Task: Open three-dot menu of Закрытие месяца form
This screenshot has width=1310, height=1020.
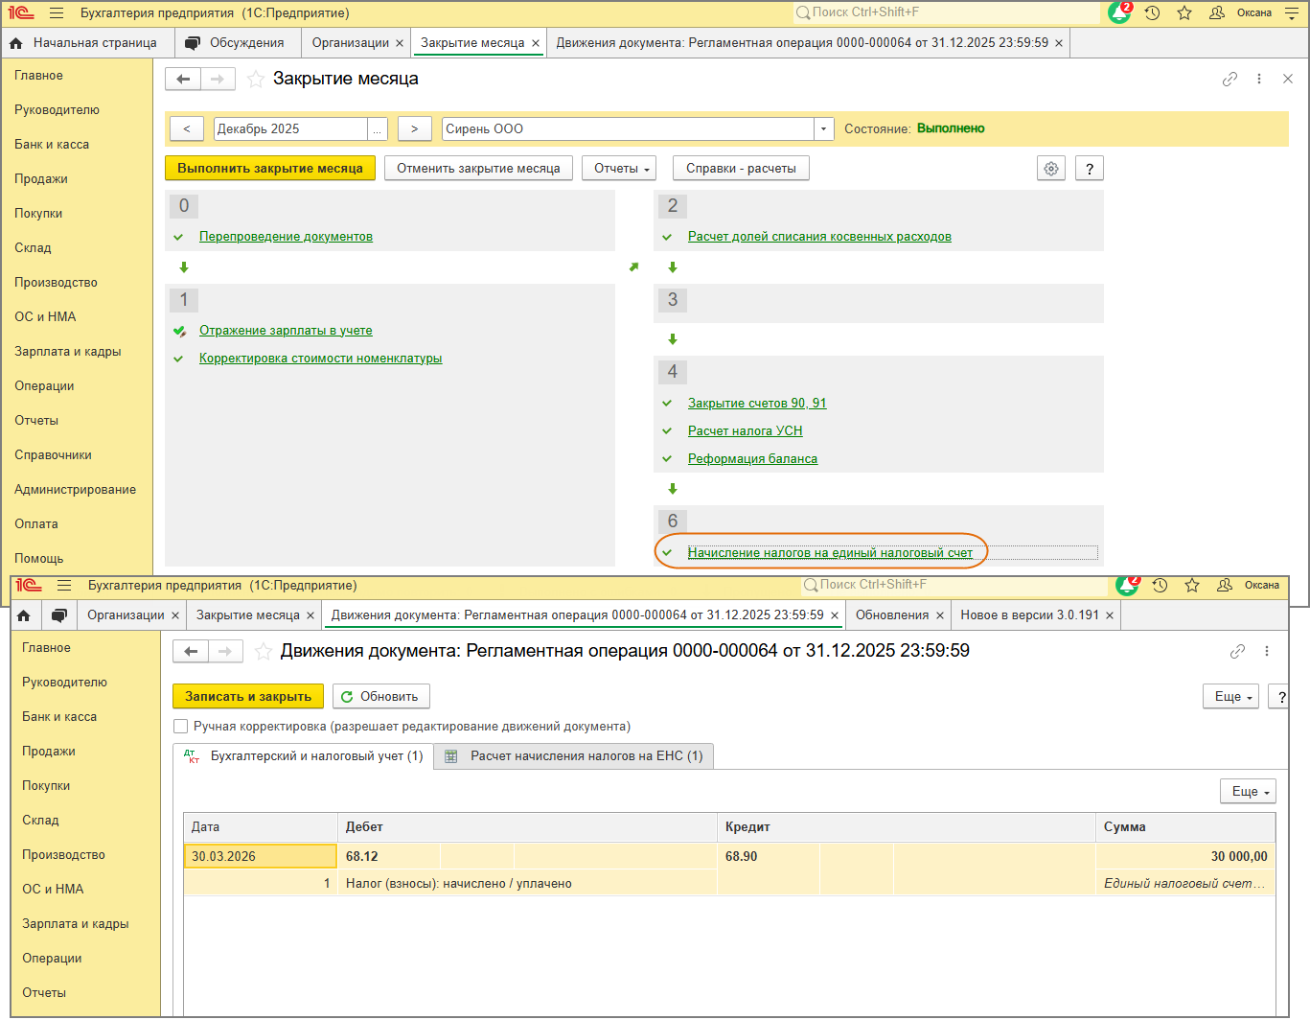Action: click(1259, 79)
